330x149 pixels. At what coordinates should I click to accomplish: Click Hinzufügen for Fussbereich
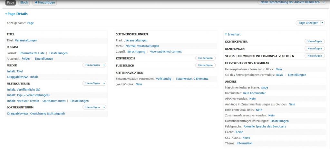(x=205, y=65)
